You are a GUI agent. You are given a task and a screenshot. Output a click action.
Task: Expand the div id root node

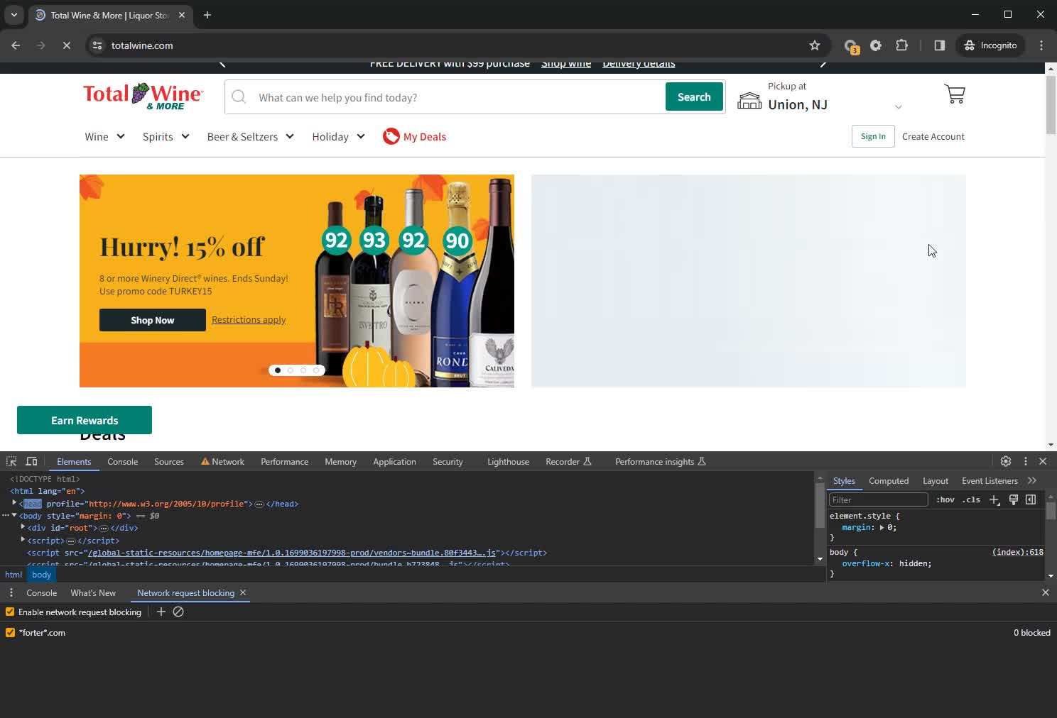coord(23,527)
